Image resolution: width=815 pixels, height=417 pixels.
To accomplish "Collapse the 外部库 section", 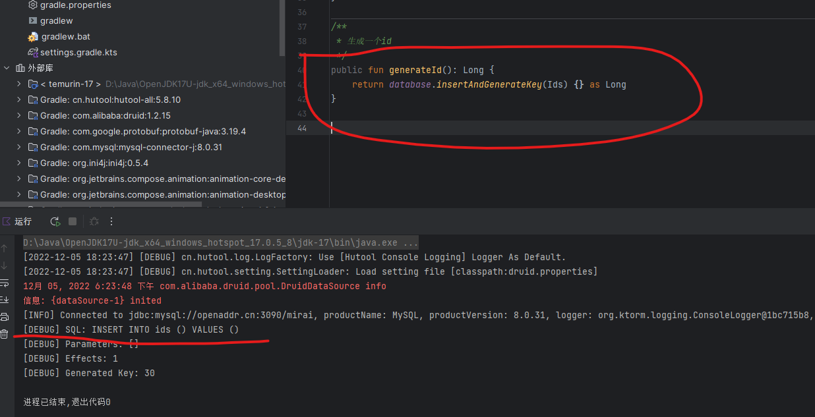I will pyautogui.click(x=5, y=68).
